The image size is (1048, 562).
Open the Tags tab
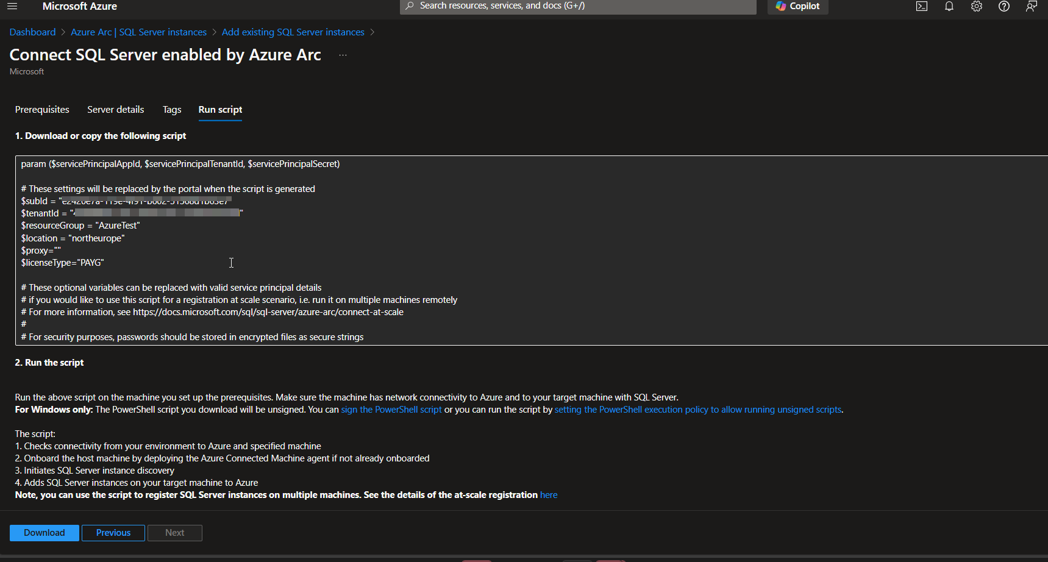click(x=172, y=110)
